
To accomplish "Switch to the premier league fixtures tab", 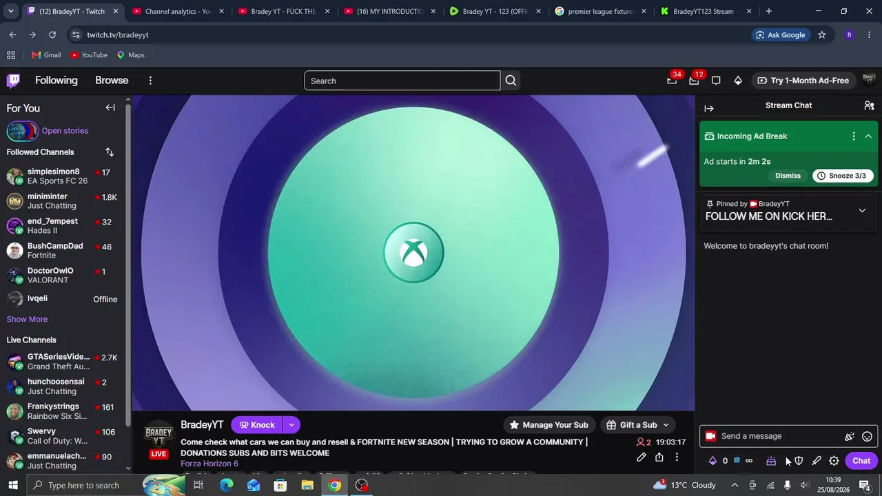I will (599, 11).
